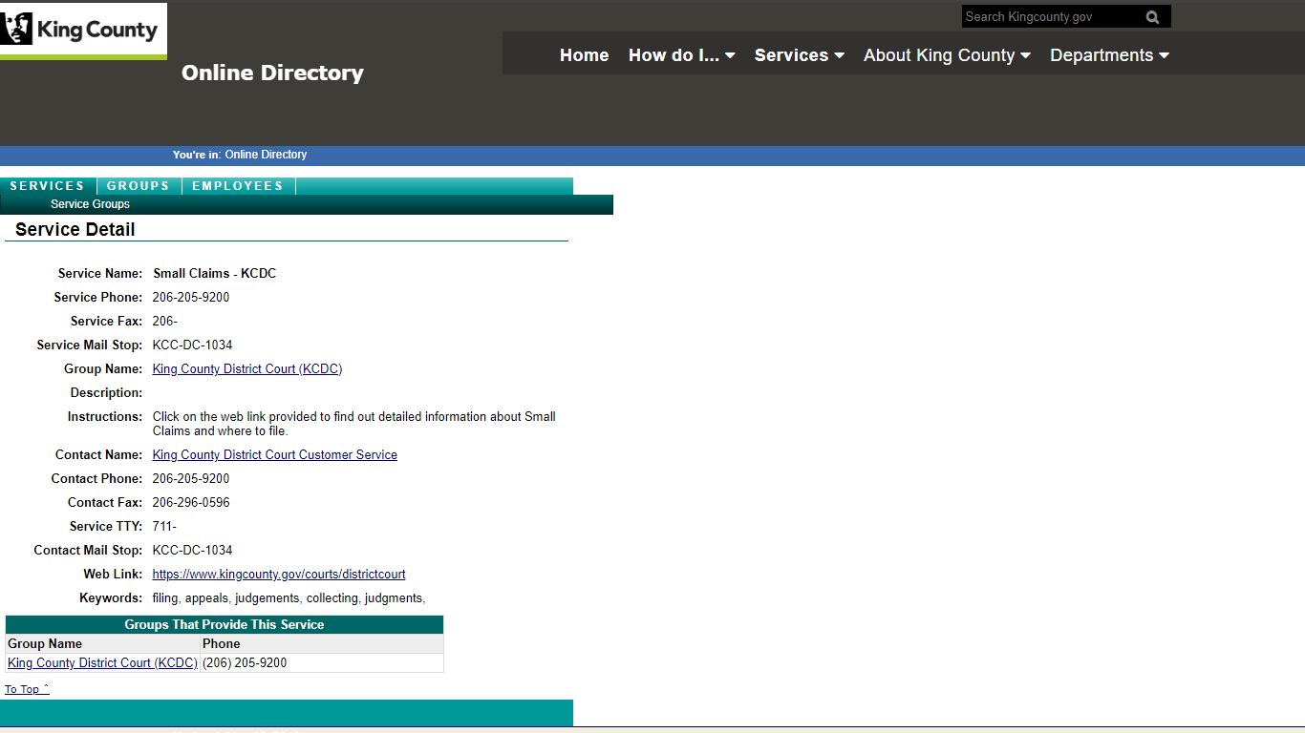Image resolution: width=1305 pixels, height=733 pixels.
Task: Expand the Departments dropdown
Action: 1109,55
